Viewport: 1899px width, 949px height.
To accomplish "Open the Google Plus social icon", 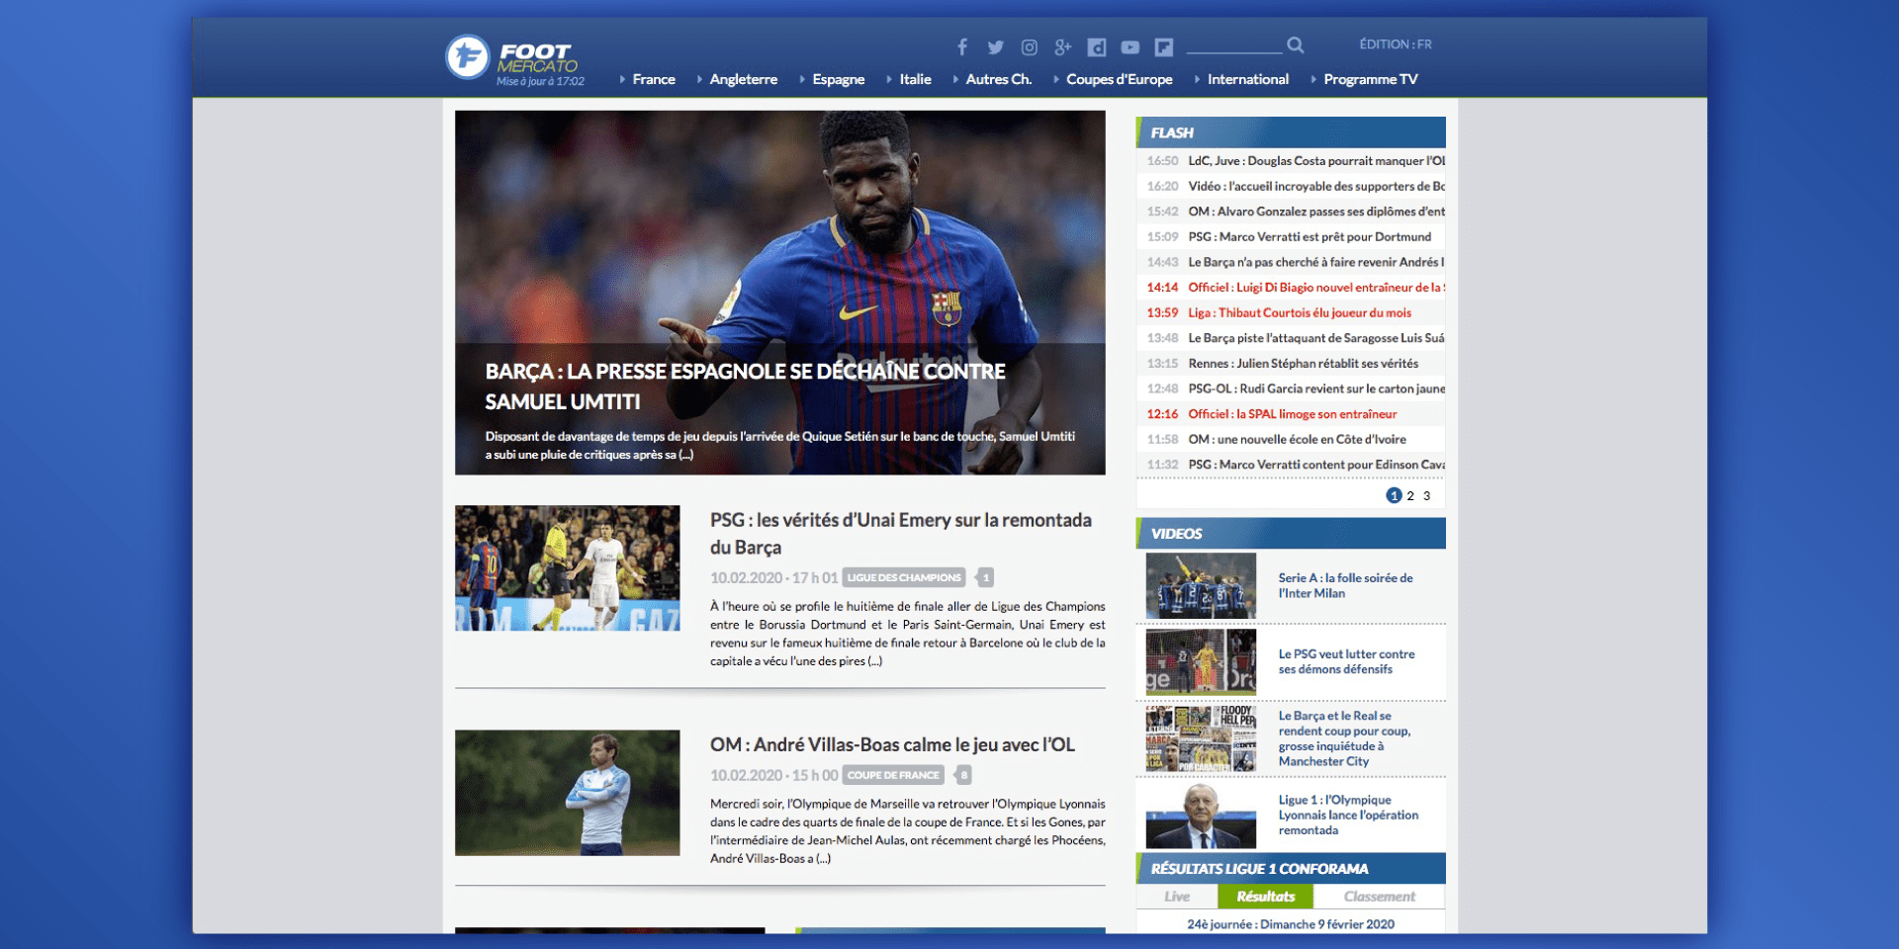I will coord(1063,46).
